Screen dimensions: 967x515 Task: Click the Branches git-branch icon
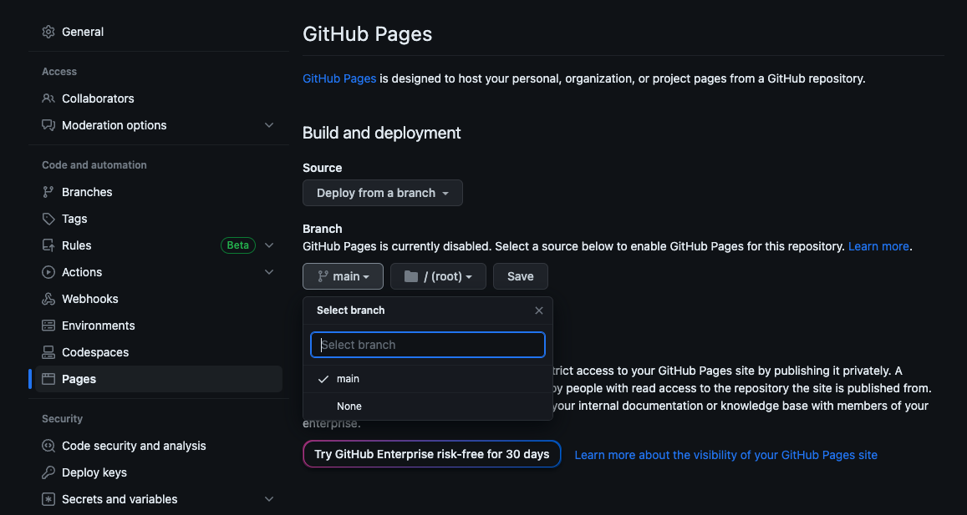(48, 192)
